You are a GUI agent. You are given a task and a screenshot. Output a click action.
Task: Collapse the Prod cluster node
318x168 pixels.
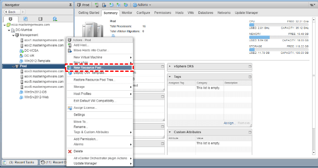(x=13, y=66)
